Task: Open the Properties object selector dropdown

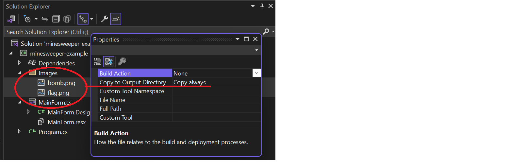Action: [x=257, y=50]
